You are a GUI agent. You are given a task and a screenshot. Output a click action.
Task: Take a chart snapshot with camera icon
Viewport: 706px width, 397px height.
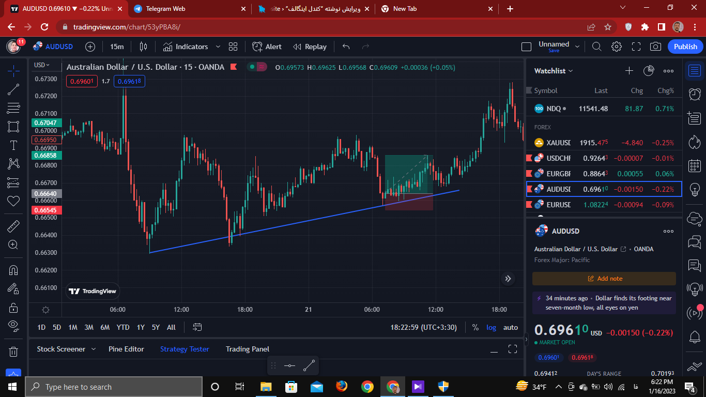click(x=655, y=47)
